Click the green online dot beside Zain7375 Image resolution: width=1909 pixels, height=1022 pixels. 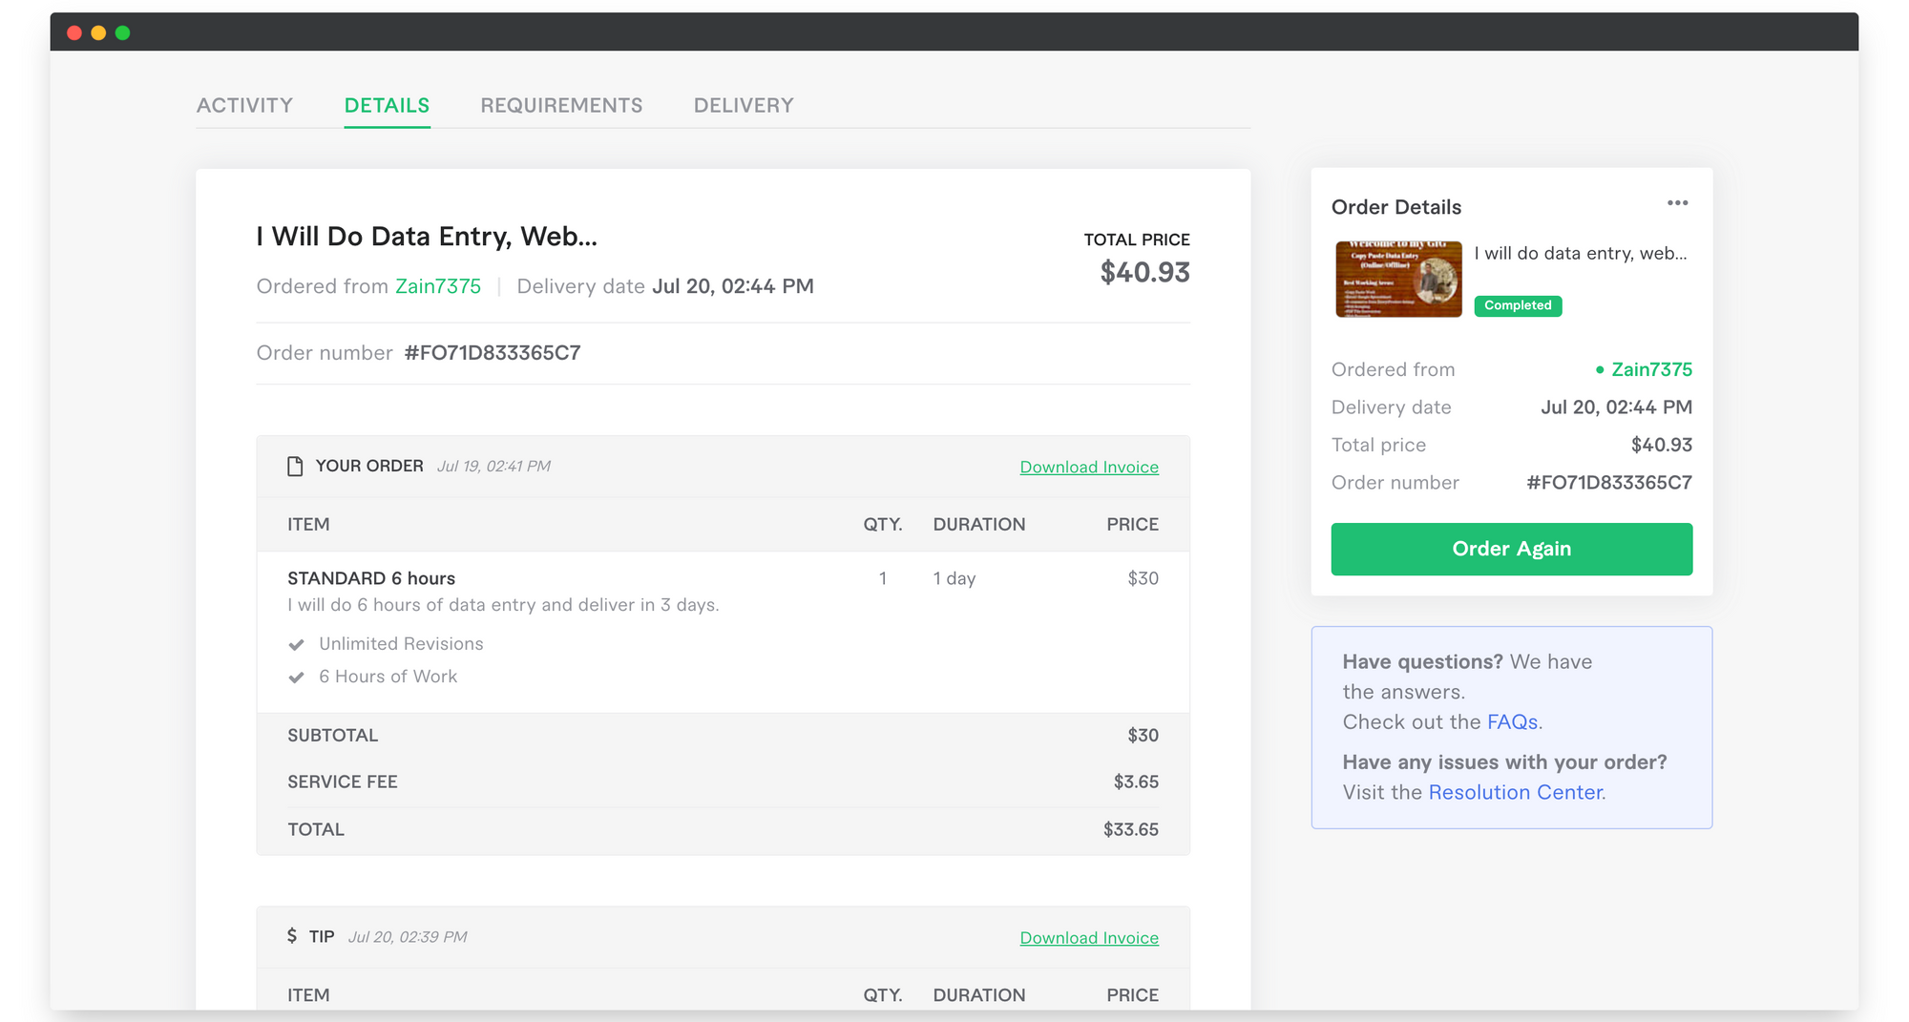click(x=1600, y=369)
